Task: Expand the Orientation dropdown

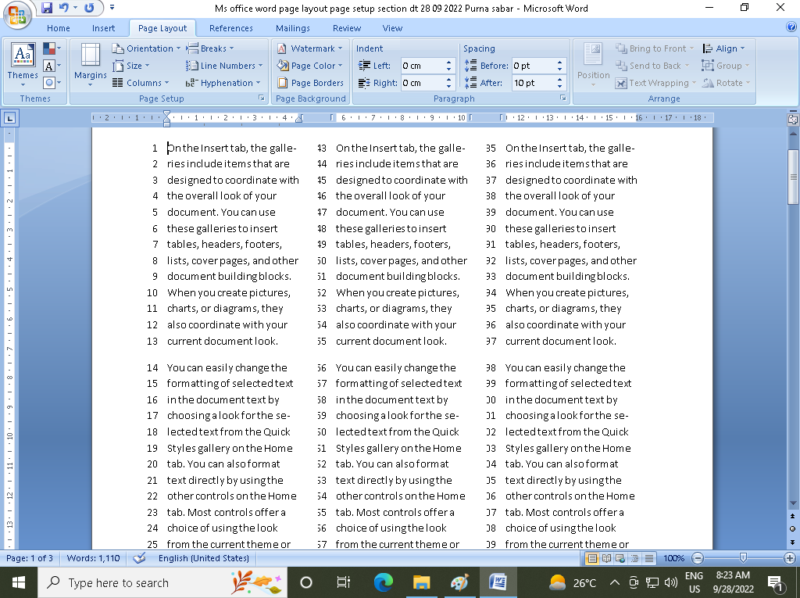Action: pos(145,48)
